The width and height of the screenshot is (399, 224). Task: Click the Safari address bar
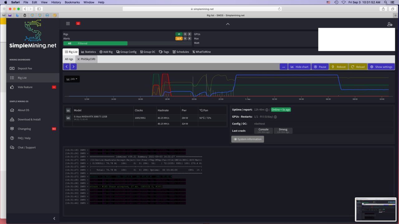pos(202,9)
